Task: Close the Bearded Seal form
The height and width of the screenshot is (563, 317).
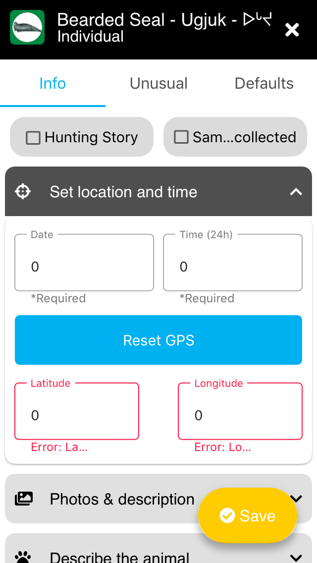Action: [292, 30]
